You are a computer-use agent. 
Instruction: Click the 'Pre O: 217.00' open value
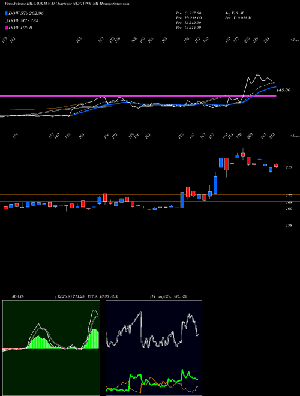click(188, 13)
